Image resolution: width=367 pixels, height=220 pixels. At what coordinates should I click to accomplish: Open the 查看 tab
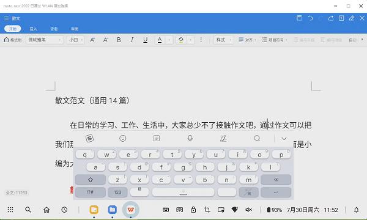[54, 29]
